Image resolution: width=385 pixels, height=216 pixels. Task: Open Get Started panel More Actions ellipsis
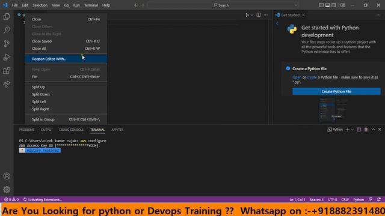pyautogui.click(x=378, y=15)
